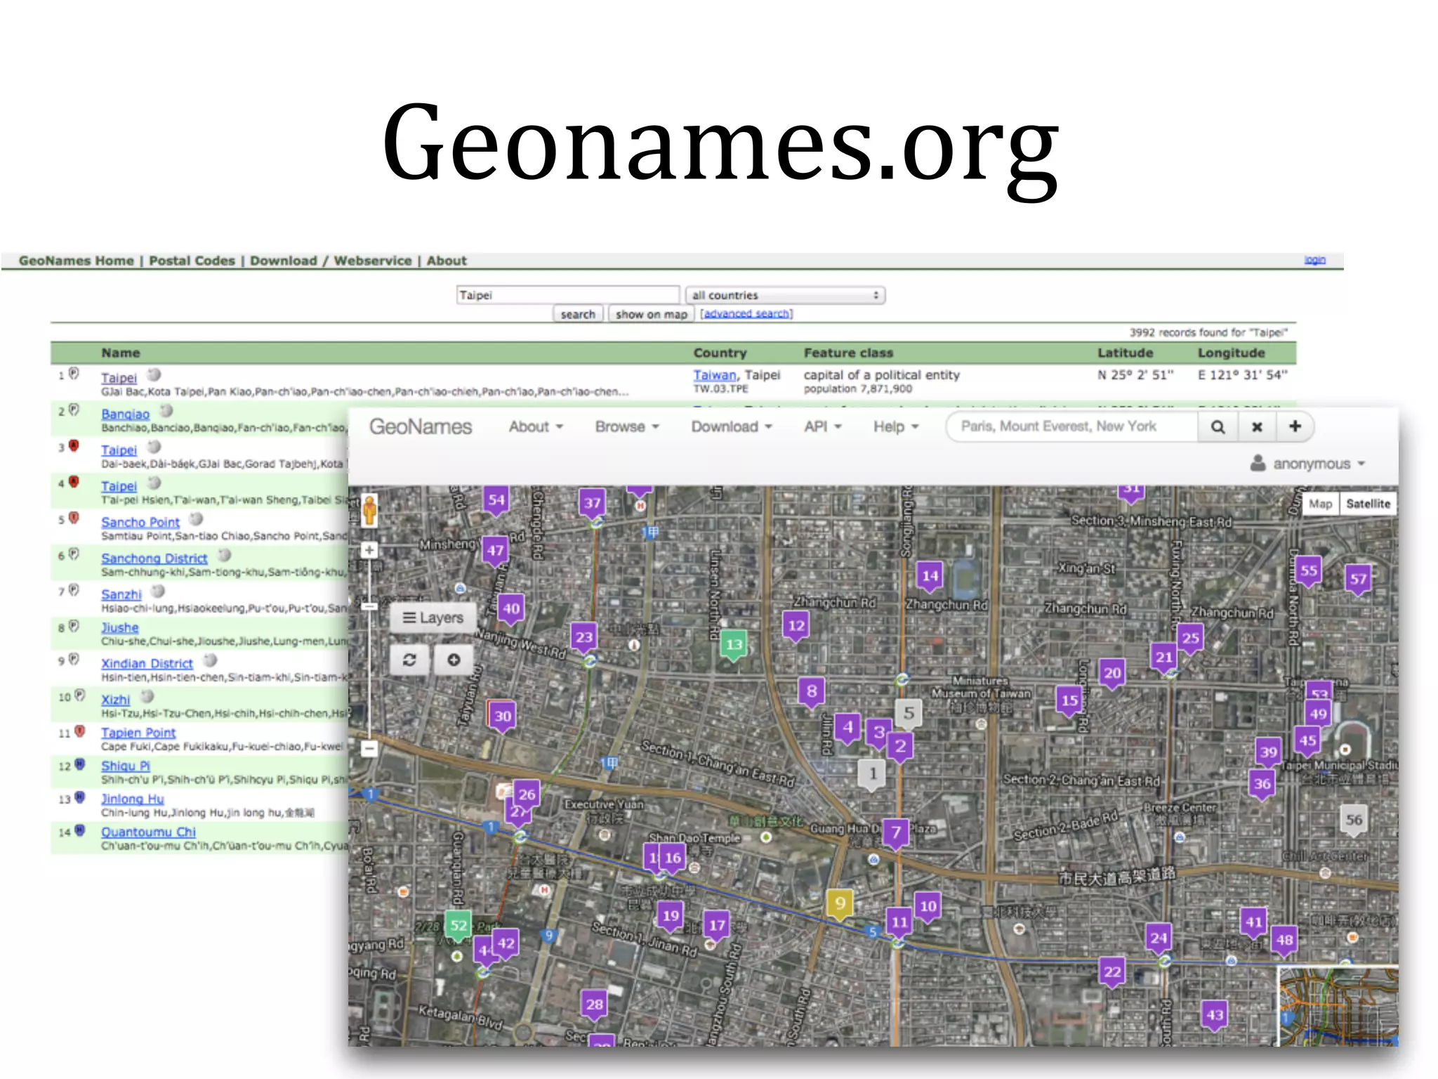Open Download in the green top bar
The height and width of the screenshot is (1079, 1438).
click(284, 261)
